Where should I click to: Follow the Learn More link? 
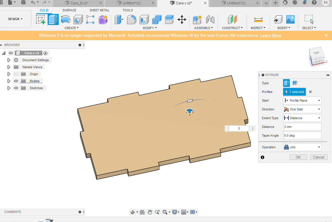click(x=271, y=35)
